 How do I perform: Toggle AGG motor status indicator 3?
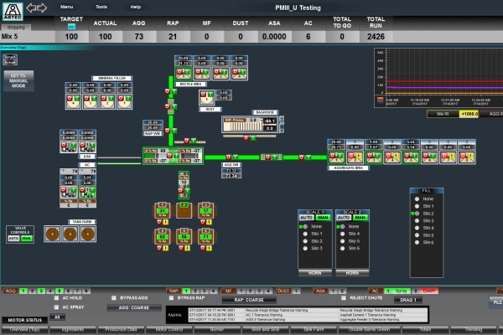[x=41, y=291]
